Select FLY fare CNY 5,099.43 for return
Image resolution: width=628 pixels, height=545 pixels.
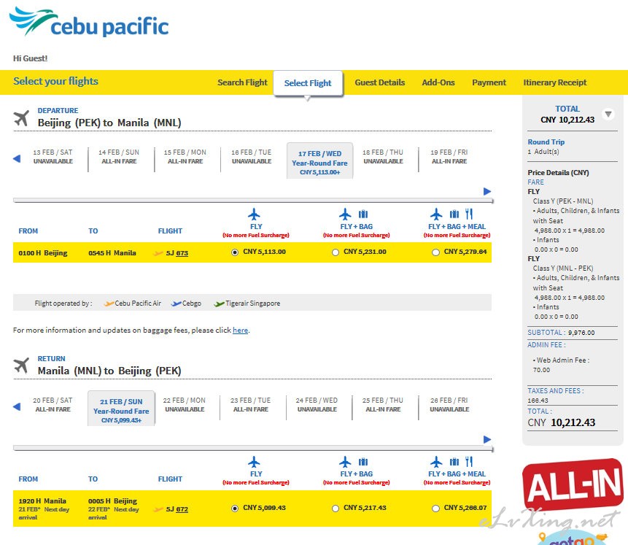[235, 509]
